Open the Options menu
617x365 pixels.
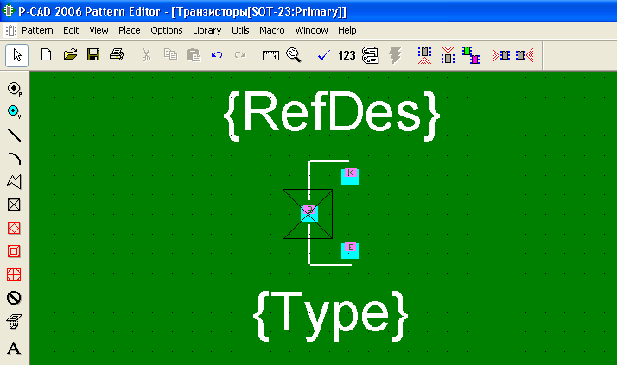[x=167, y=31]
